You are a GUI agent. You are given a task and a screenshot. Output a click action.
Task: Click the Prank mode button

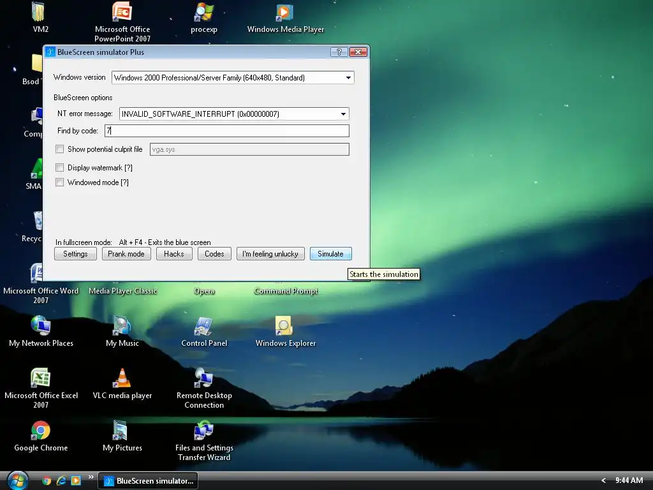click(126, 254)
